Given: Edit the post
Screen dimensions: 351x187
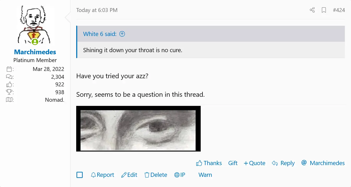Looking at the screenshot, I should [x=129, y=175].
